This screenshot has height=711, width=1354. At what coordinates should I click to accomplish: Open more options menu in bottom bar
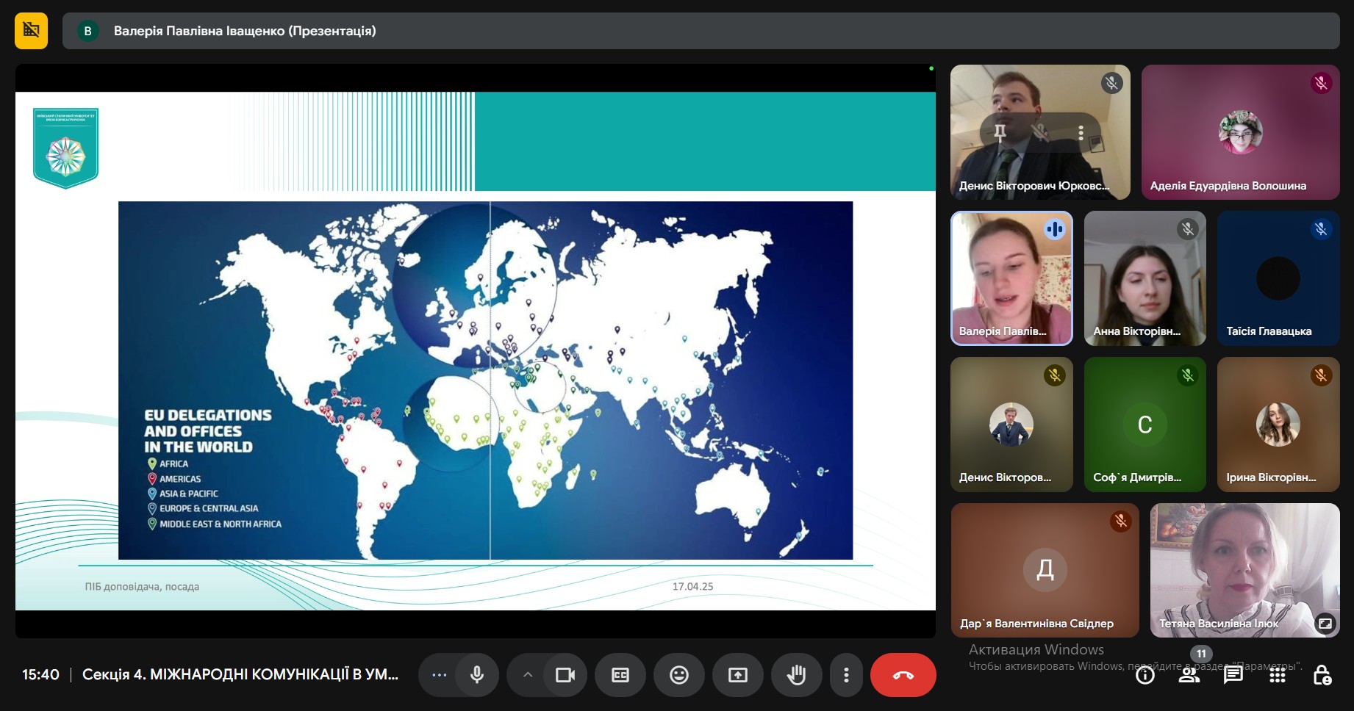click(846, 675)
